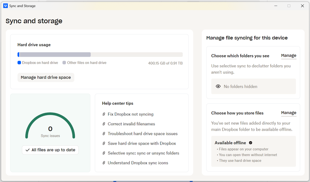The height and width of the screenshot is (182, 310).
Task: Open Troubleshoot hard drive space issues tip
Action: [x=143, y=134]
